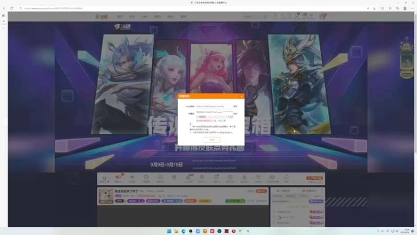Screen dimensions: 417x235
Task: Expand the category dropdown in the top navigation
Action: coord(144,17)
